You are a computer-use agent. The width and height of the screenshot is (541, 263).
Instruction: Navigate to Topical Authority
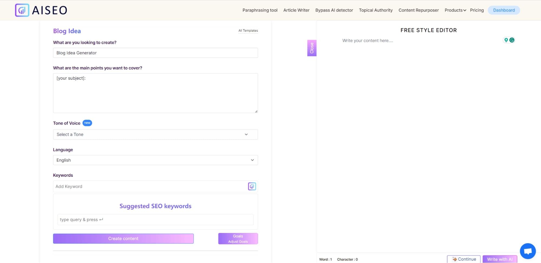click(x=376, y=10)
